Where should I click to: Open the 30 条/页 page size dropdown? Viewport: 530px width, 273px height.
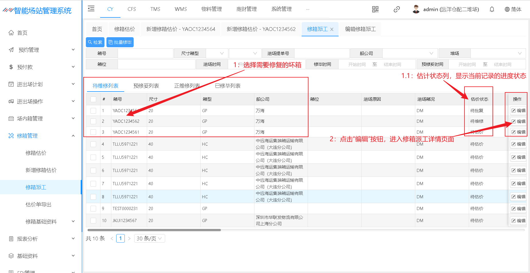pyautogui.click(x=149, y=238)
